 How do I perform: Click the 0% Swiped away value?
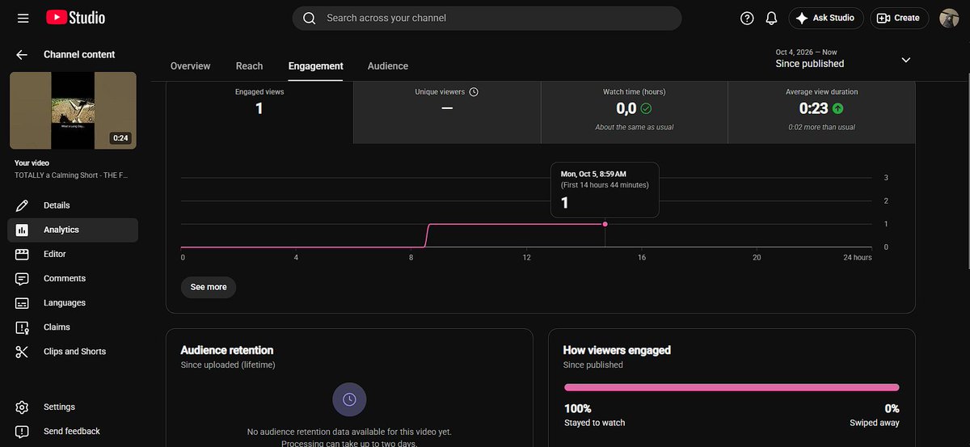click(x=892, y=409)
